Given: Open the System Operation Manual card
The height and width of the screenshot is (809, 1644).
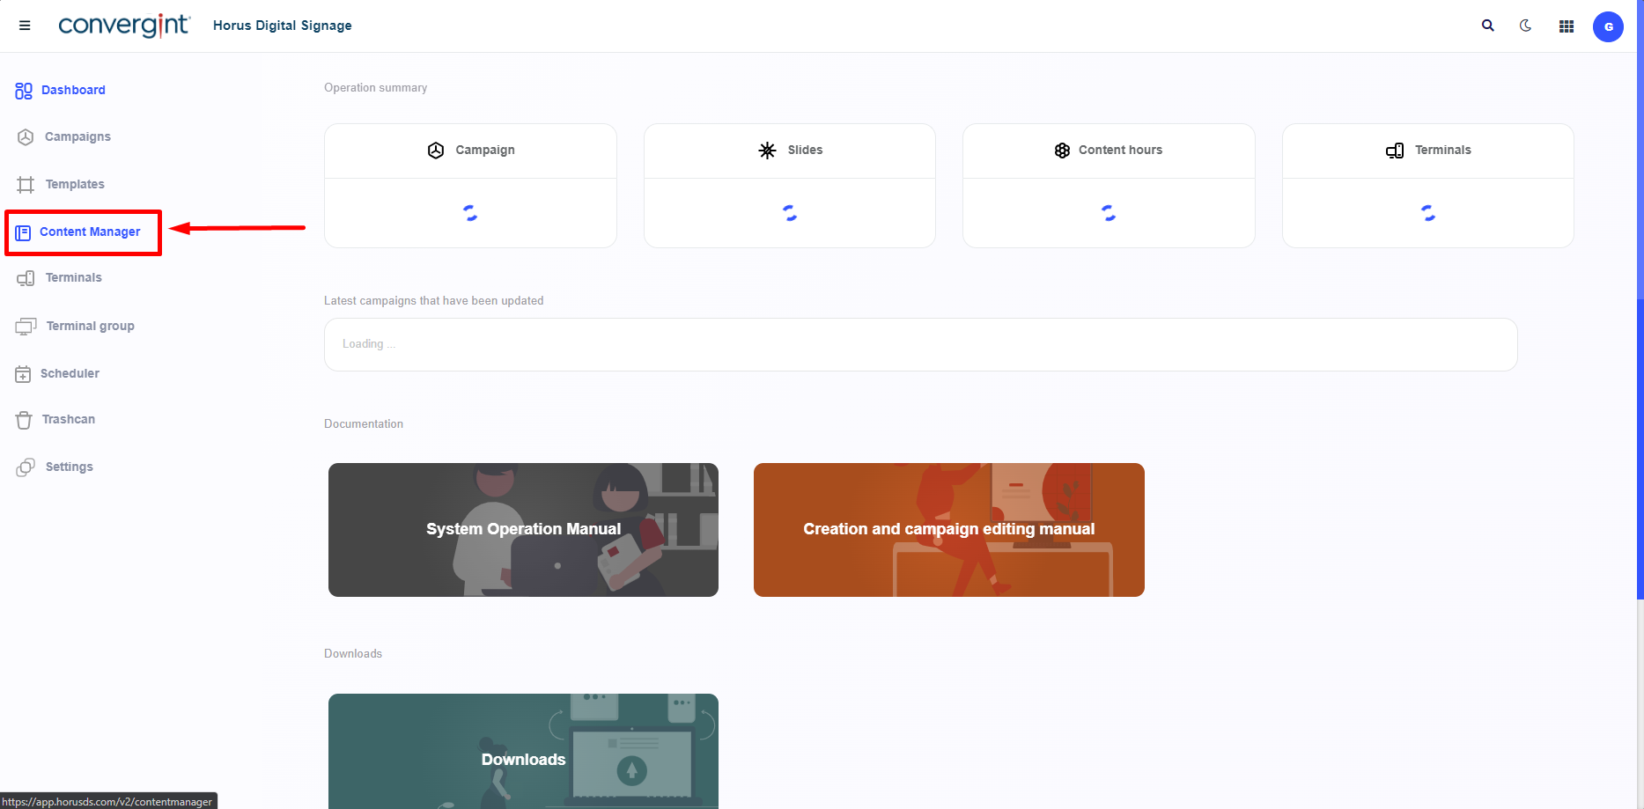Looking at the screenshot, I should click(523, 529).
